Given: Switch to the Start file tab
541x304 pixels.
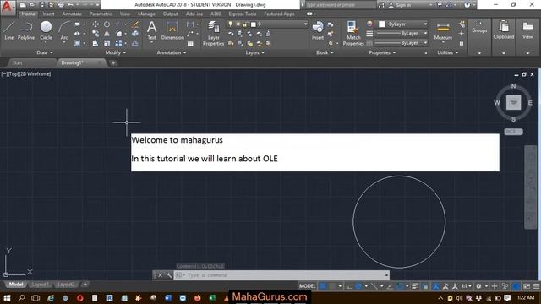Looking at the screenshot, I should coord(17,62).
